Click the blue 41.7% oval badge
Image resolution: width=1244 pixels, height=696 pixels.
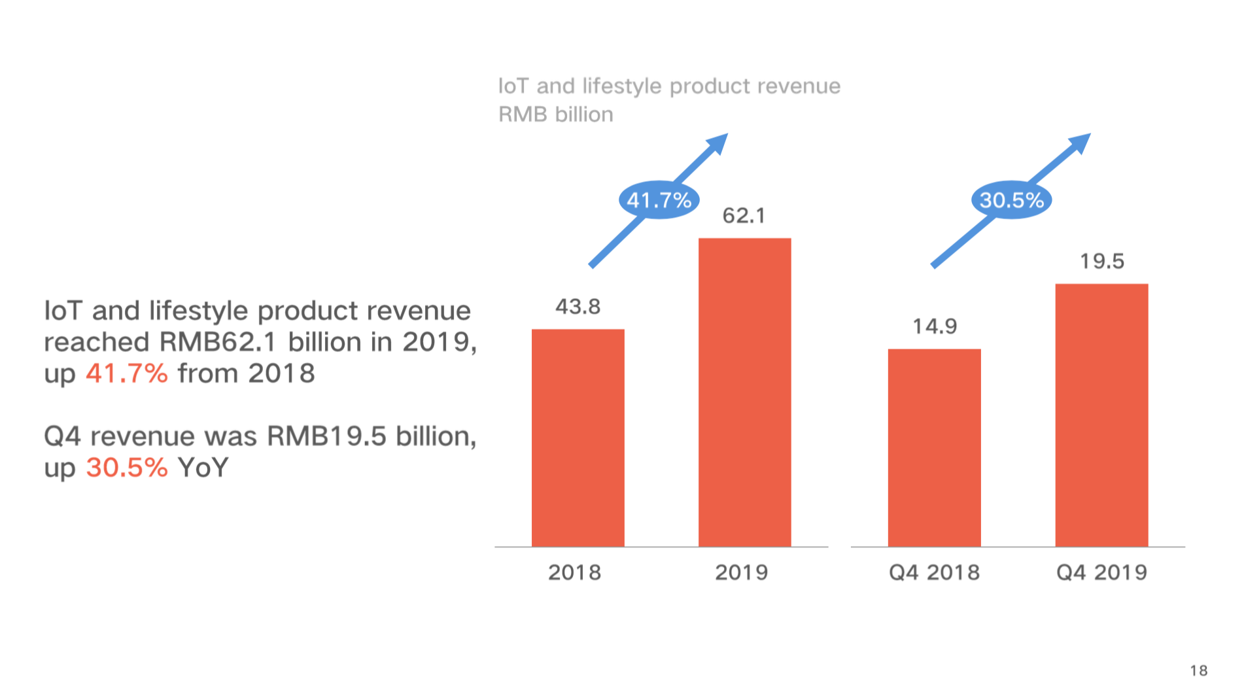tap(659, 200)
